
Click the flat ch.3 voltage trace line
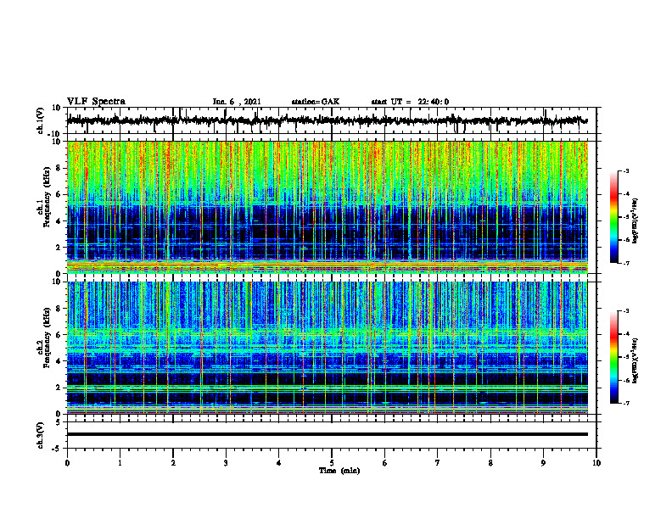[x=327, y=434]
